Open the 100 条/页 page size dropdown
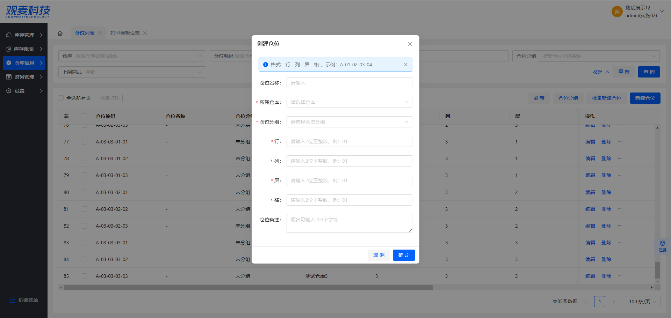The height and width of the screenshot is (318, 671). point(643,302)
